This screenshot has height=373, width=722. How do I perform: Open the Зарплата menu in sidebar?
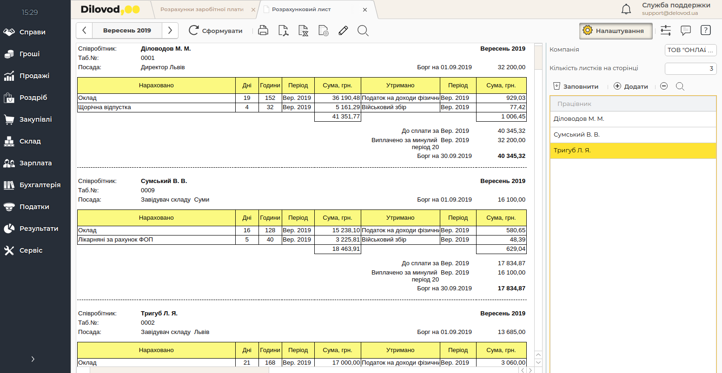[x=35, y=163]
